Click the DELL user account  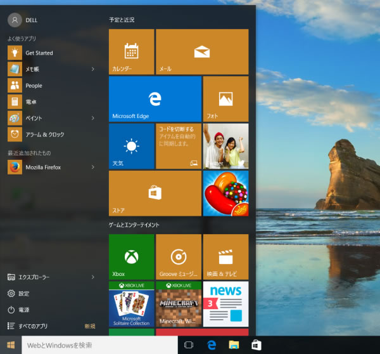click(23, 20)
